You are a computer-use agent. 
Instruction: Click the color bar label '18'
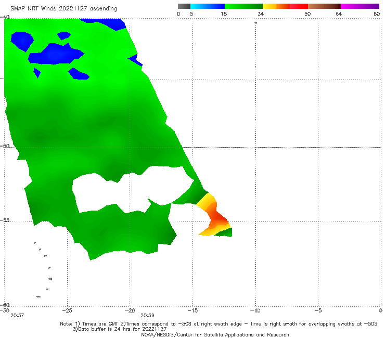(x=224, y=14)
